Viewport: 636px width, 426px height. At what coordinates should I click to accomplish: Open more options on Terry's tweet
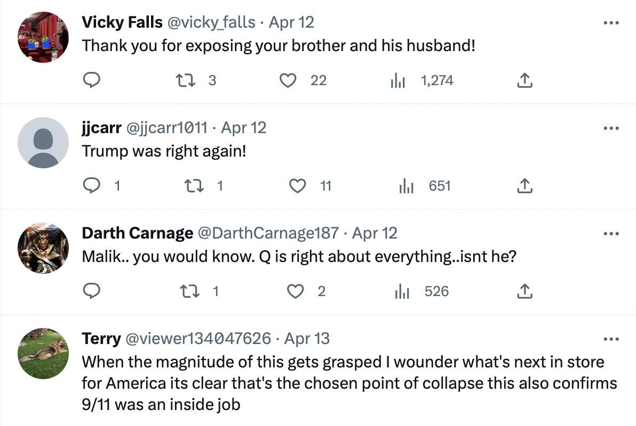click(x=610, y=339)
